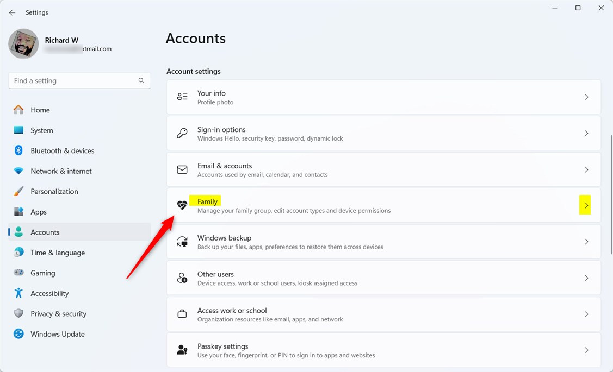Viewport: 613px width, 372px height.
Task: Click the Other users add-person icon
Action: click(182, 278)
